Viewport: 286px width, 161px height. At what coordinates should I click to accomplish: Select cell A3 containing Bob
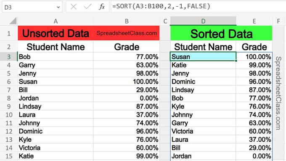56,57
